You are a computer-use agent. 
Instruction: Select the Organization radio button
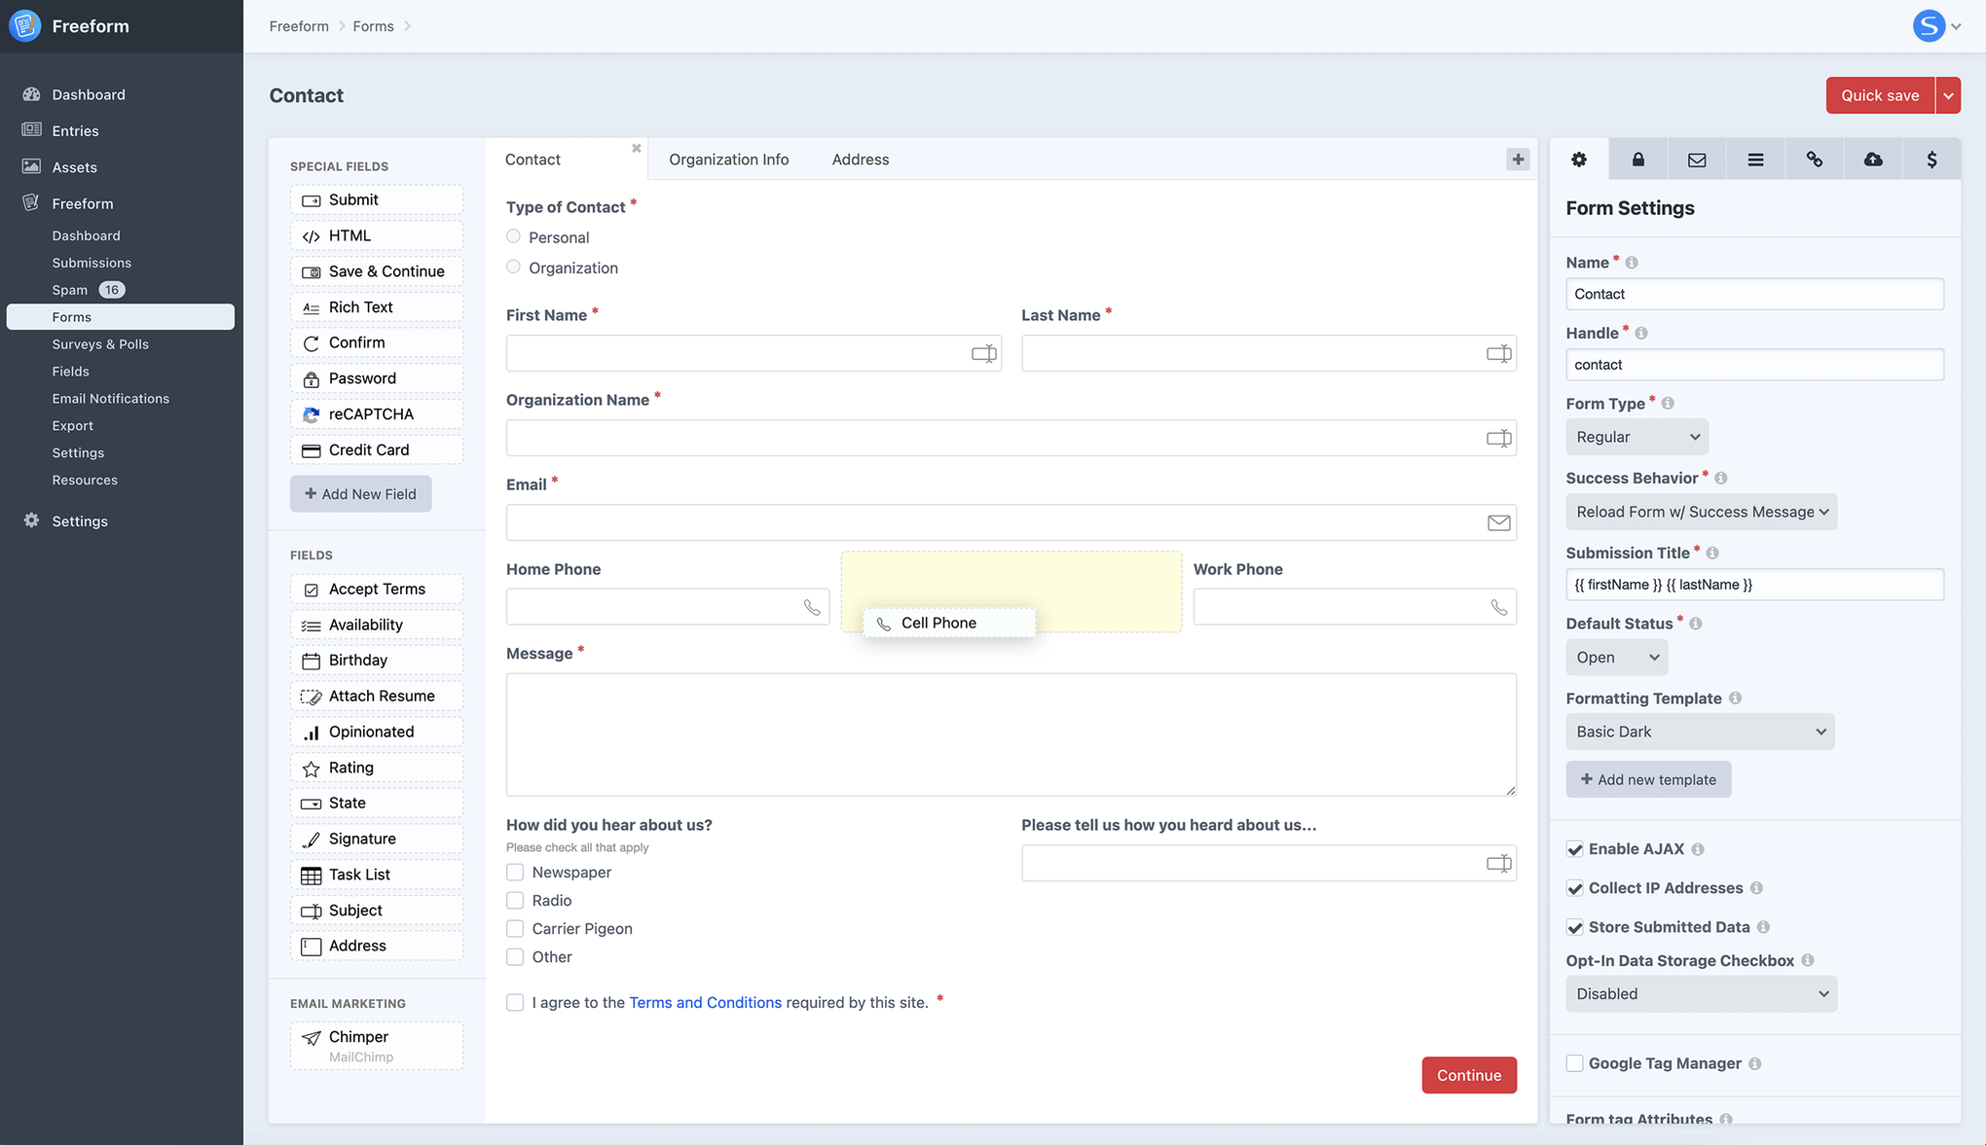513,267
